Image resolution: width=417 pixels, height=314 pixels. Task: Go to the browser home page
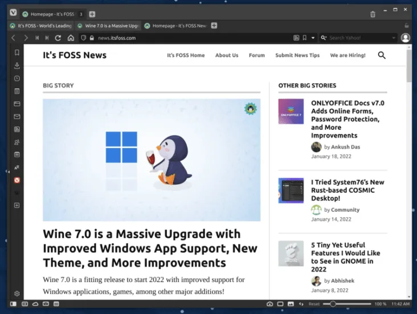click(x=71, y=38)
